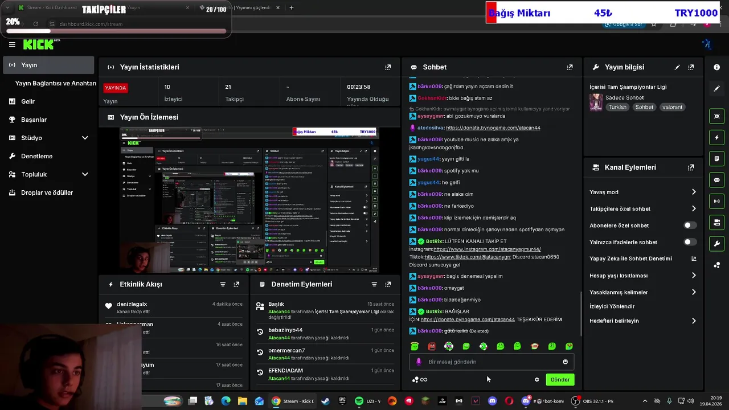
Task: Select Yayın in the left sidebar
Action: pyautogui.click(x=48, y=65)
